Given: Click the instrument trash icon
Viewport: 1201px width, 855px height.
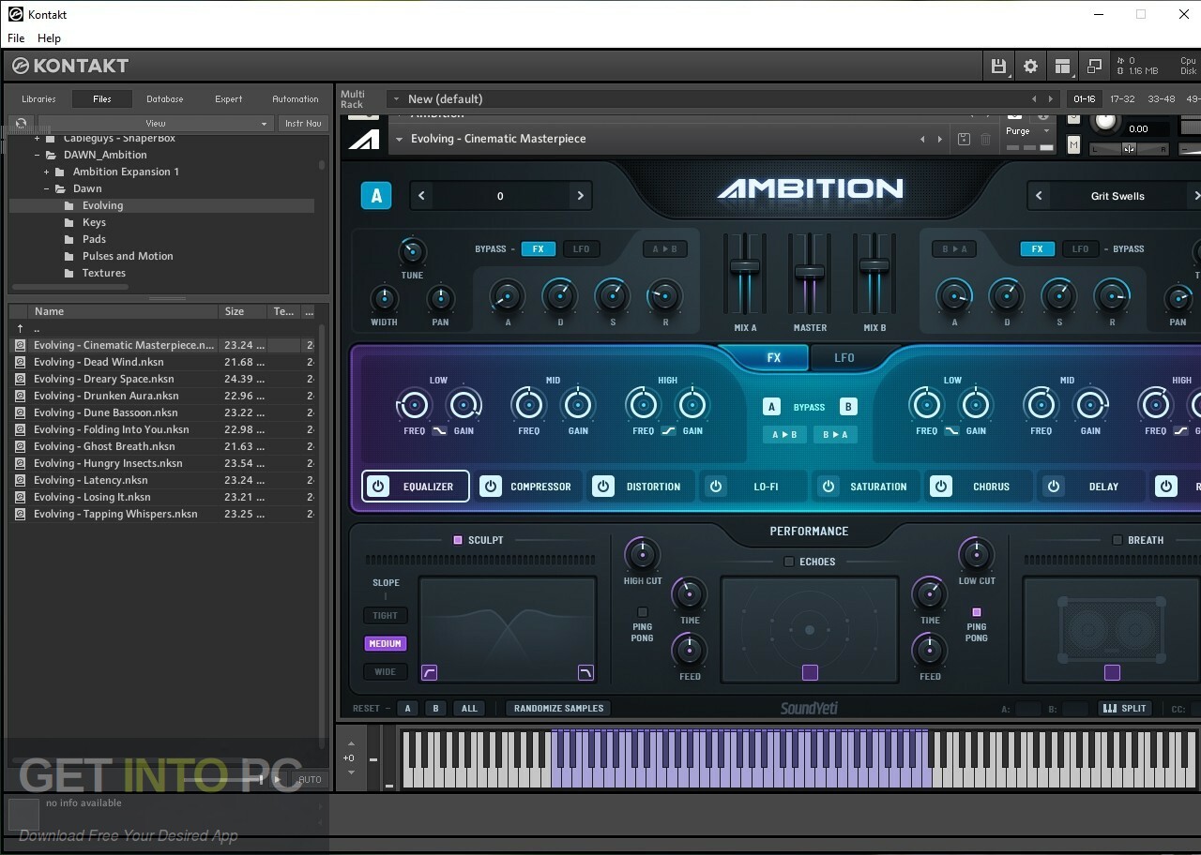Looking at the screenshot, I should [985, 139].
